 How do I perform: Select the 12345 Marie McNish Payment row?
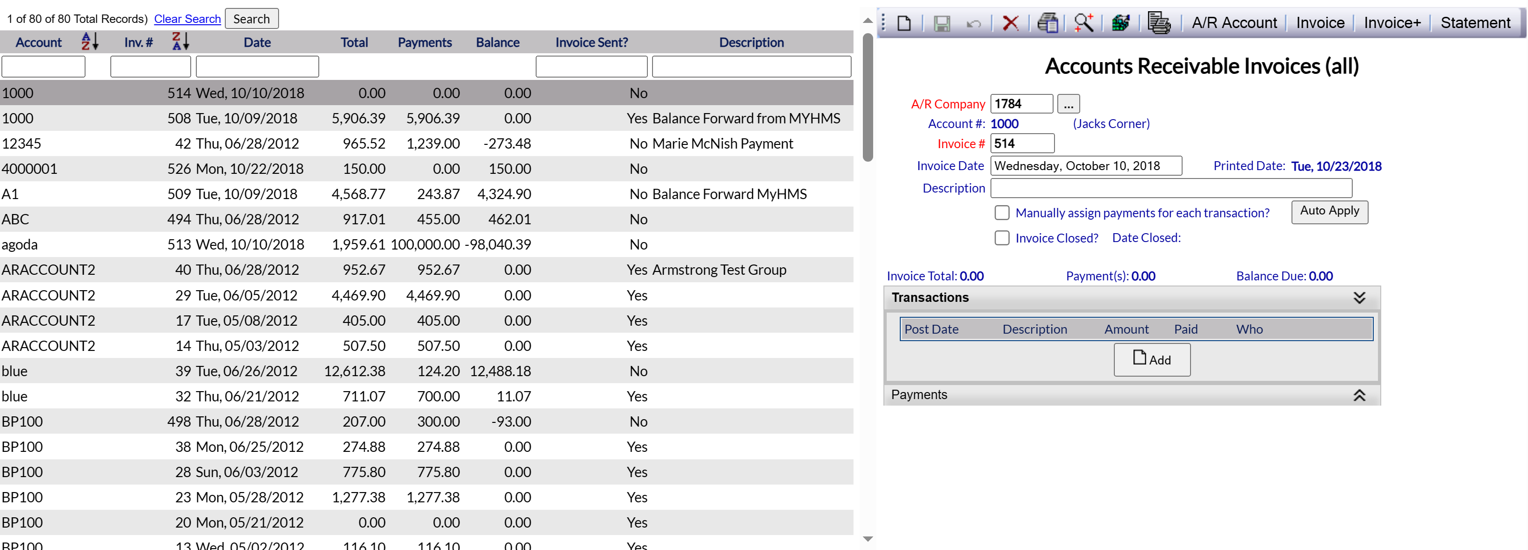(x=426, y=143)
